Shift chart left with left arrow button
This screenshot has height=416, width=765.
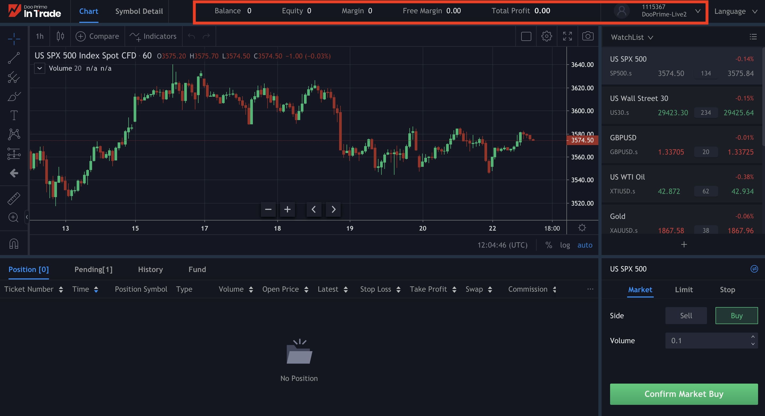[314, 210]
